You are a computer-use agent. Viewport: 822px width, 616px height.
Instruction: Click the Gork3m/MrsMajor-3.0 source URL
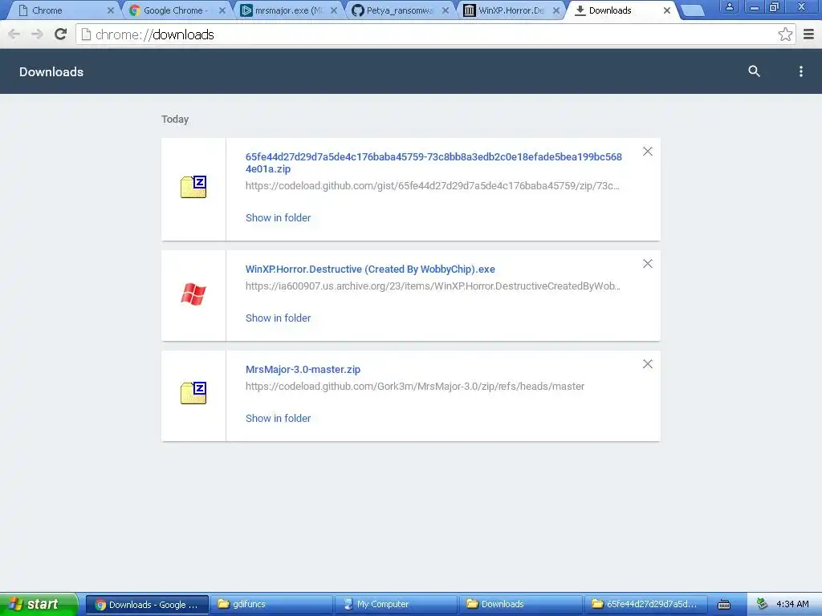415,387
